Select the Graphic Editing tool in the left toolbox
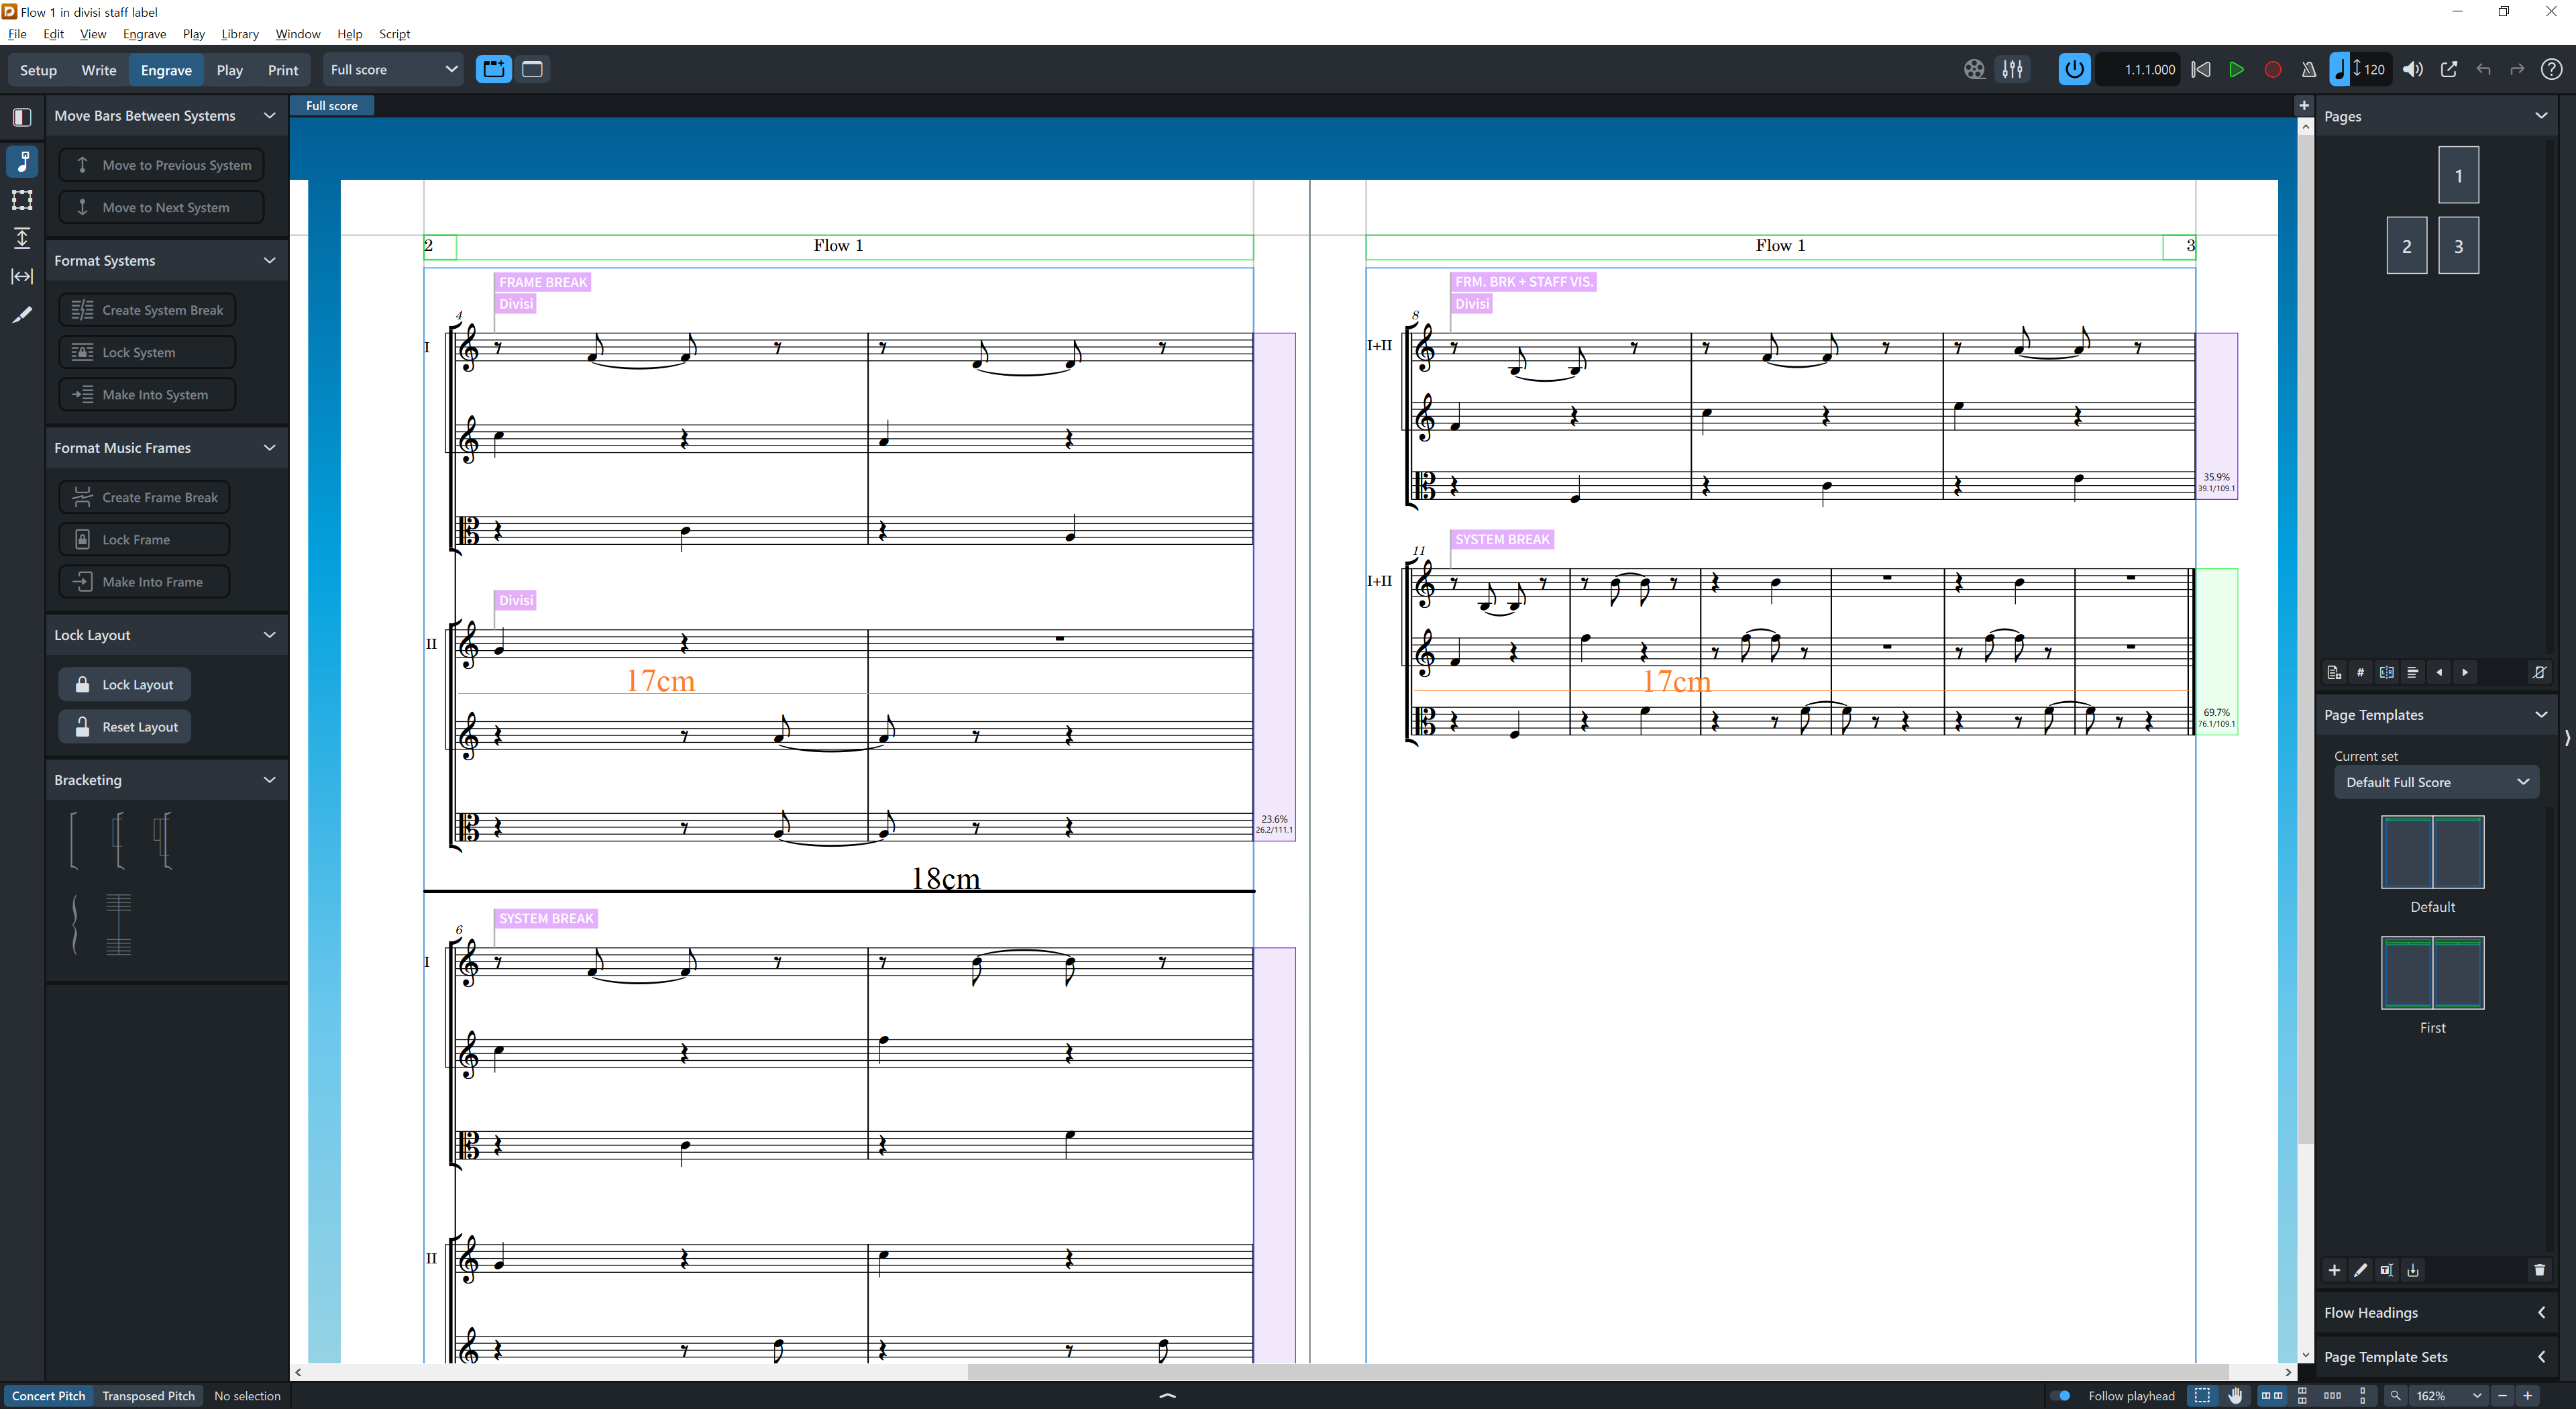This screenshot has width=2576, height=1409. pos(22,161)
